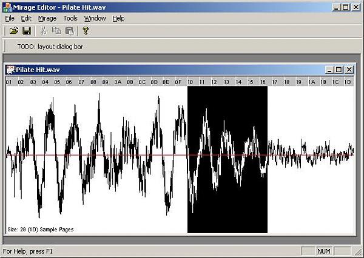Select sample page marker 0A
Screen dimensions: 364x258
coord(118,82)
